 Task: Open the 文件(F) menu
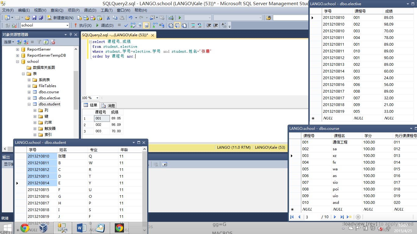(8, 10)
